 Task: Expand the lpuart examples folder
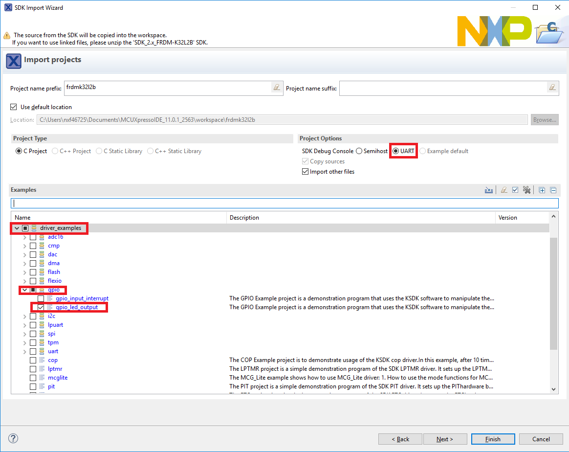[x=25, y=325]
